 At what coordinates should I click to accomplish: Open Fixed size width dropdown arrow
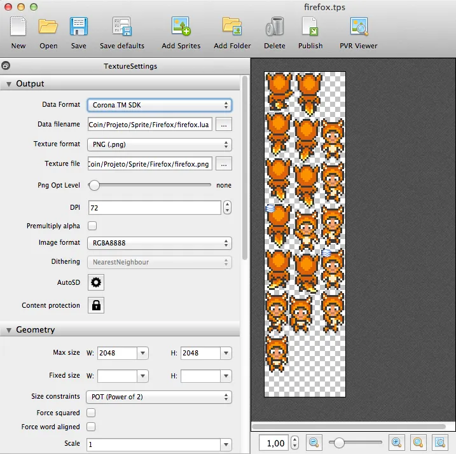[x=143, y=376]
